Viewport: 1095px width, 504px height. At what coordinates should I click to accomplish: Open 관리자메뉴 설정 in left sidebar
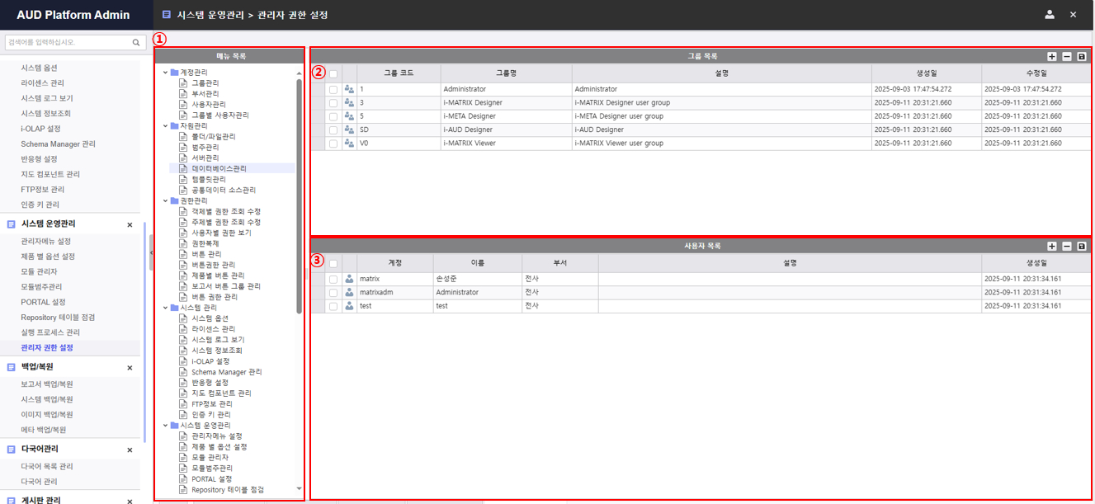pyautogui.click(x=46, y=242)
